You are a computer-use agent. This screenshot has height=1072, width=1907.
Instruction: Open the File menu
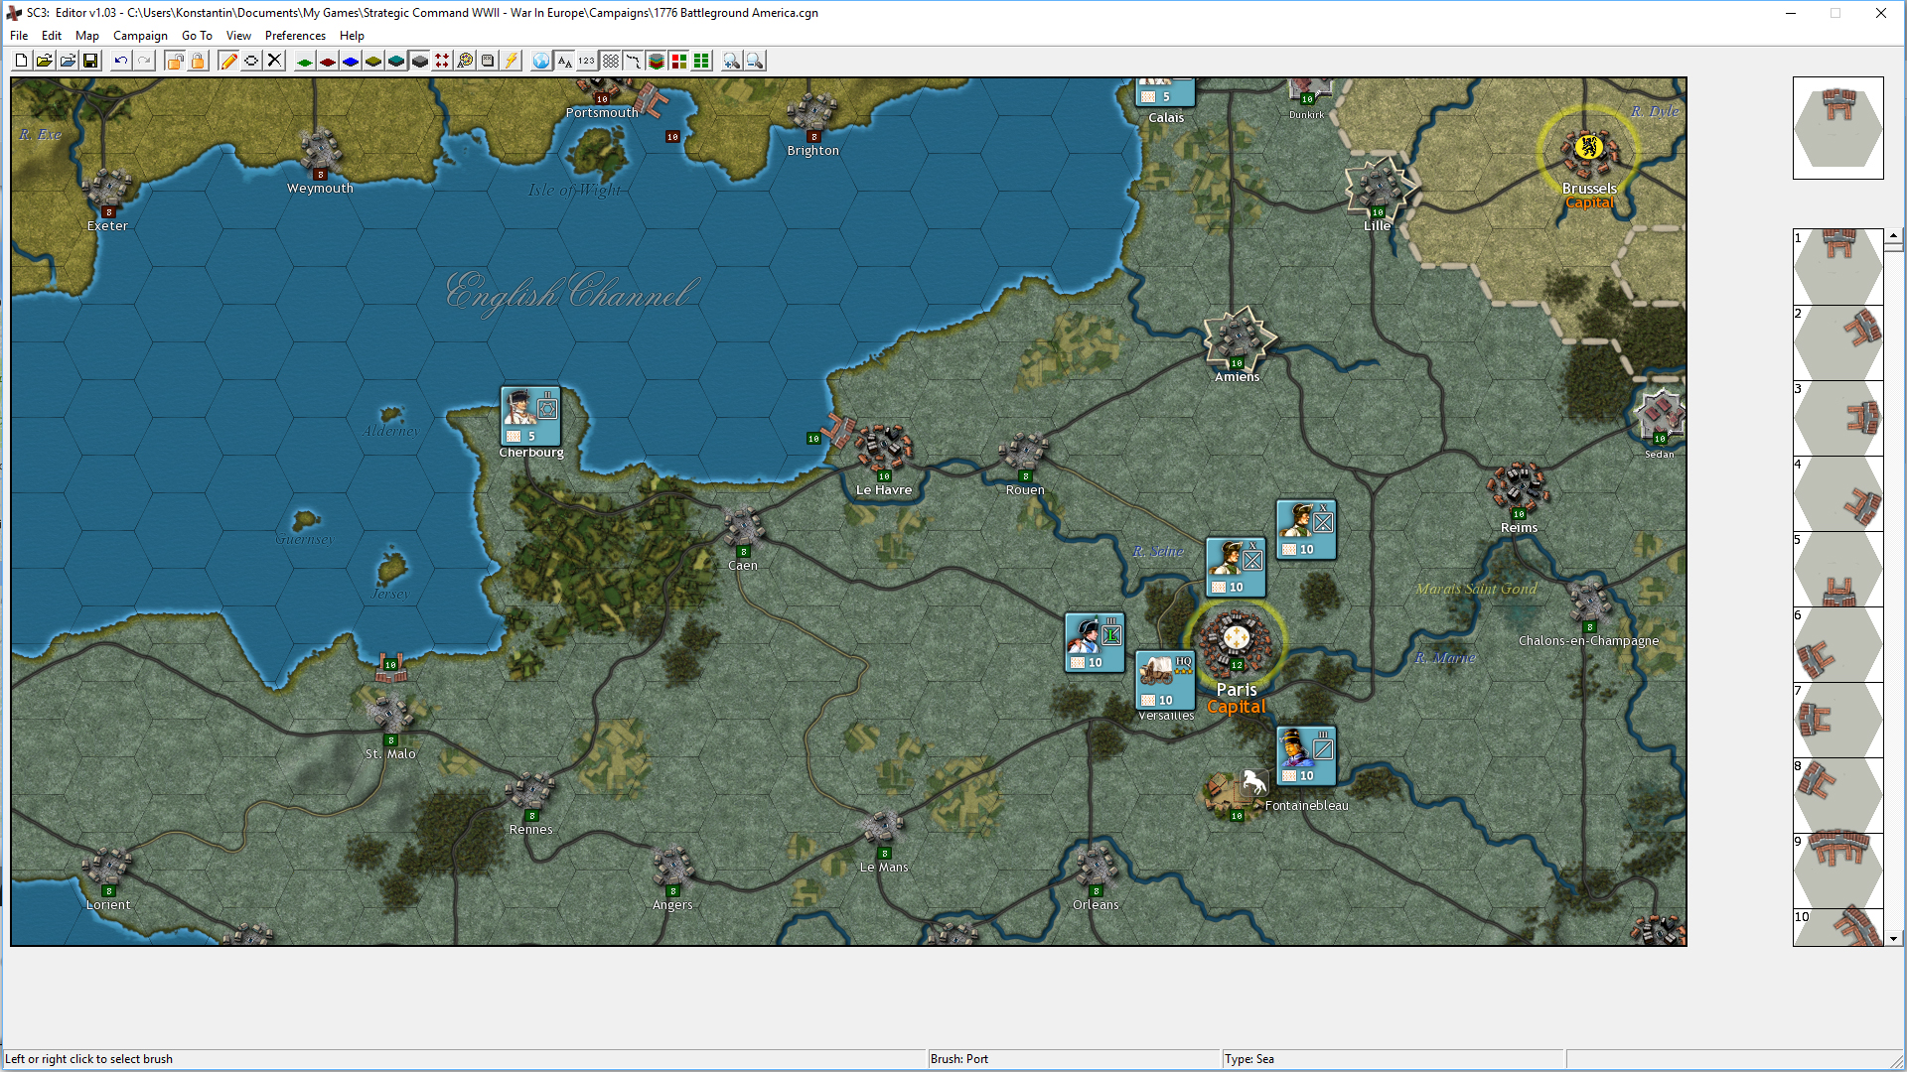(19, 36)
